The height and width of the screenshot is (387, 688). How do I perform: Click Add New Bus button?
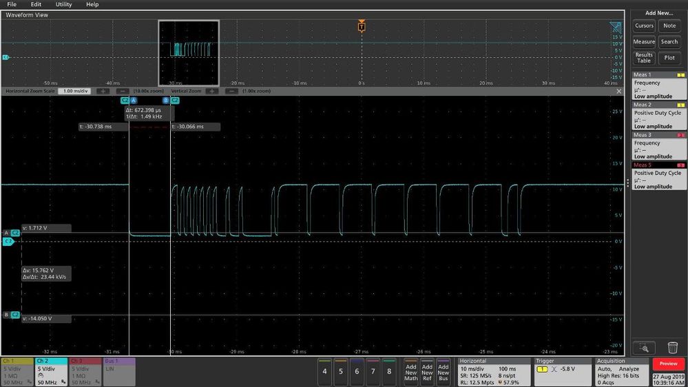pyautogui.click(x=443, y=372)
